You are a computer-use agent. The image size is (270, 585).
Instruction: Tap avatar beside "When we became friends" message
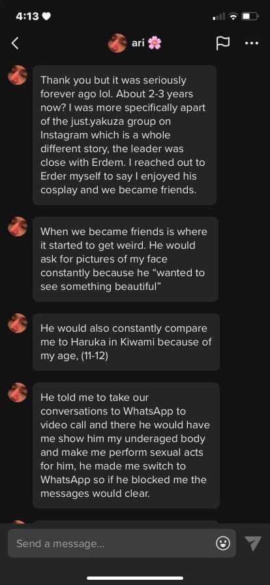pos(18,227)
